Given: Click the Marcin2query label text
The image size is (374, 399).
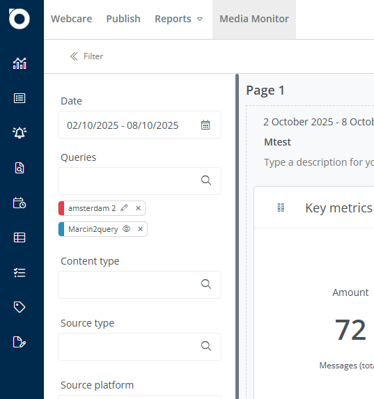Looking at the screenshot, I should tap(93, 229).
